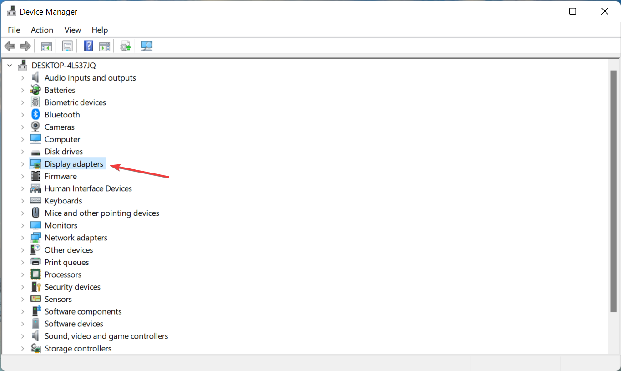This screenshot has width=621, height=371.
Task: Expand the Bluetooth category
Action: click(22, 114)
